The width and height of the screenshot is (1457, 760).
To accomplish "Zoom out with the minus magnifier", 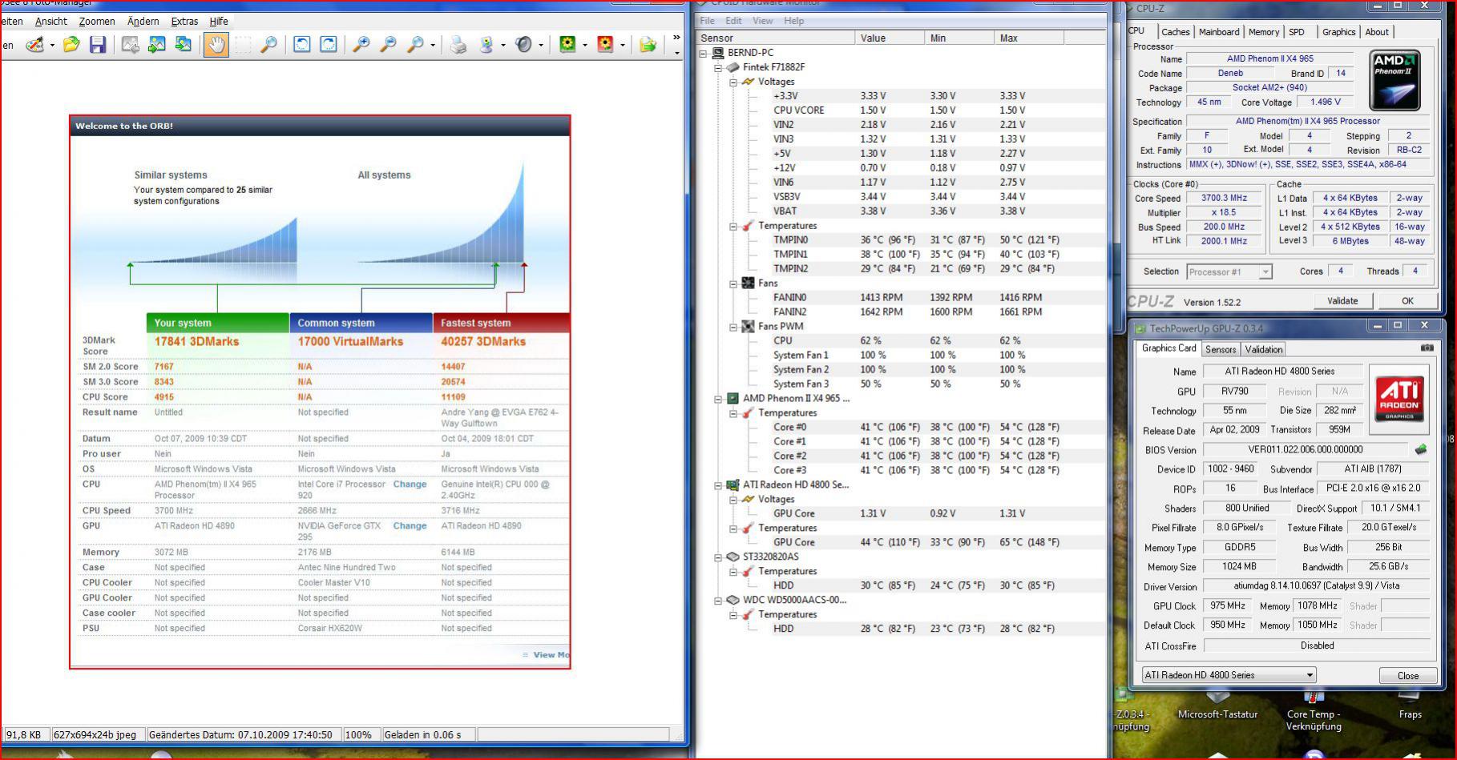I will (388, 45).
